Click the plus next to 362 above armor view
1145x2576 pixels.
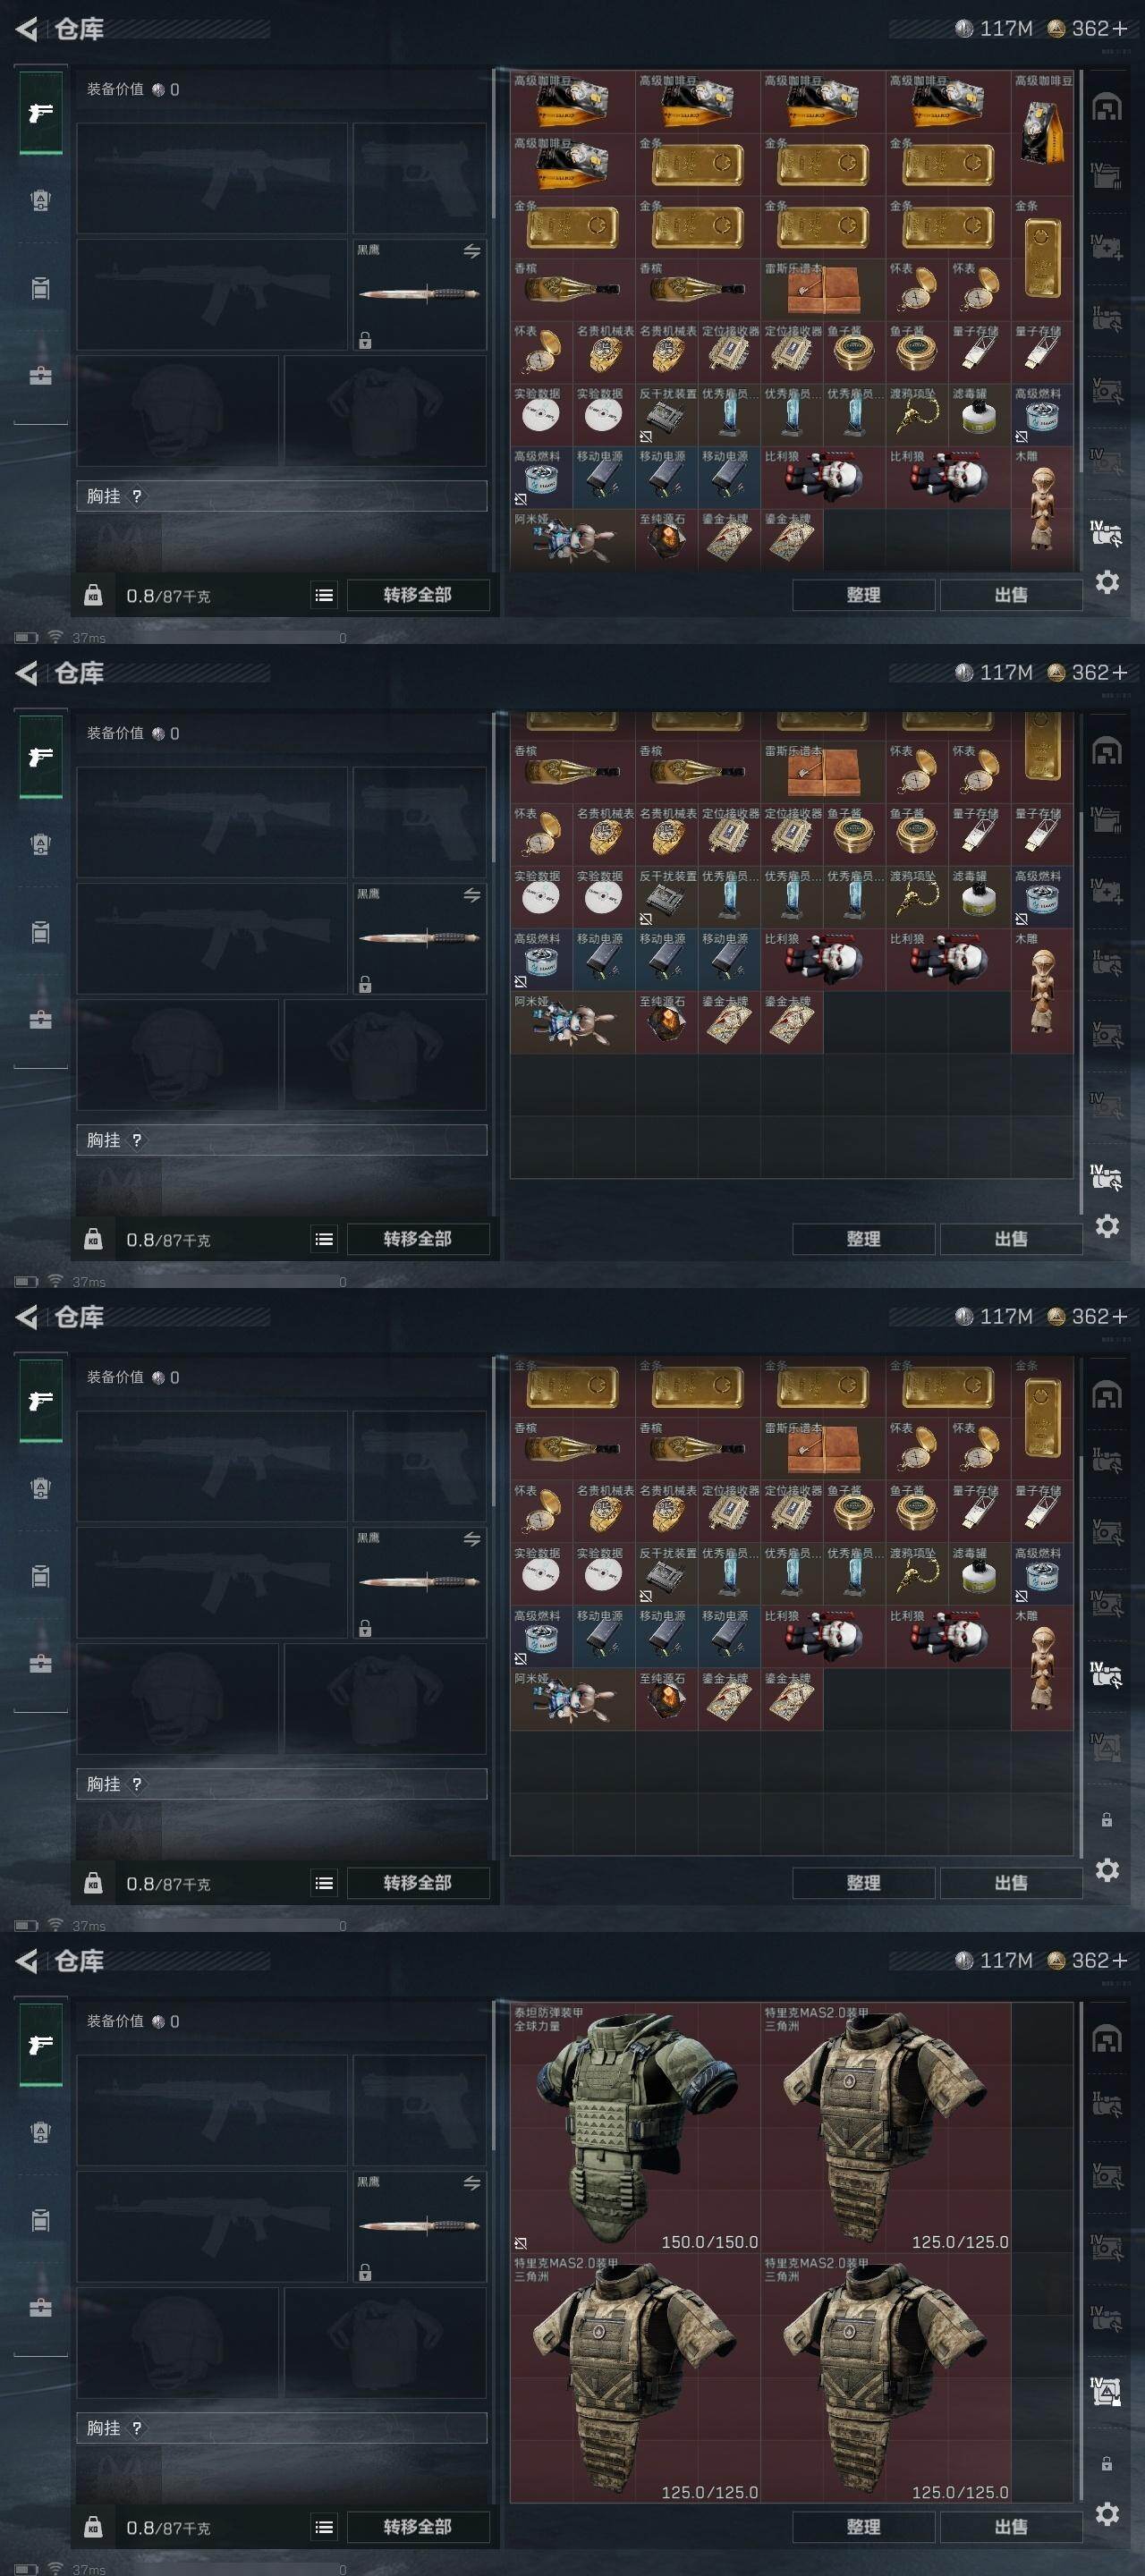[x=1119, y=1960]
